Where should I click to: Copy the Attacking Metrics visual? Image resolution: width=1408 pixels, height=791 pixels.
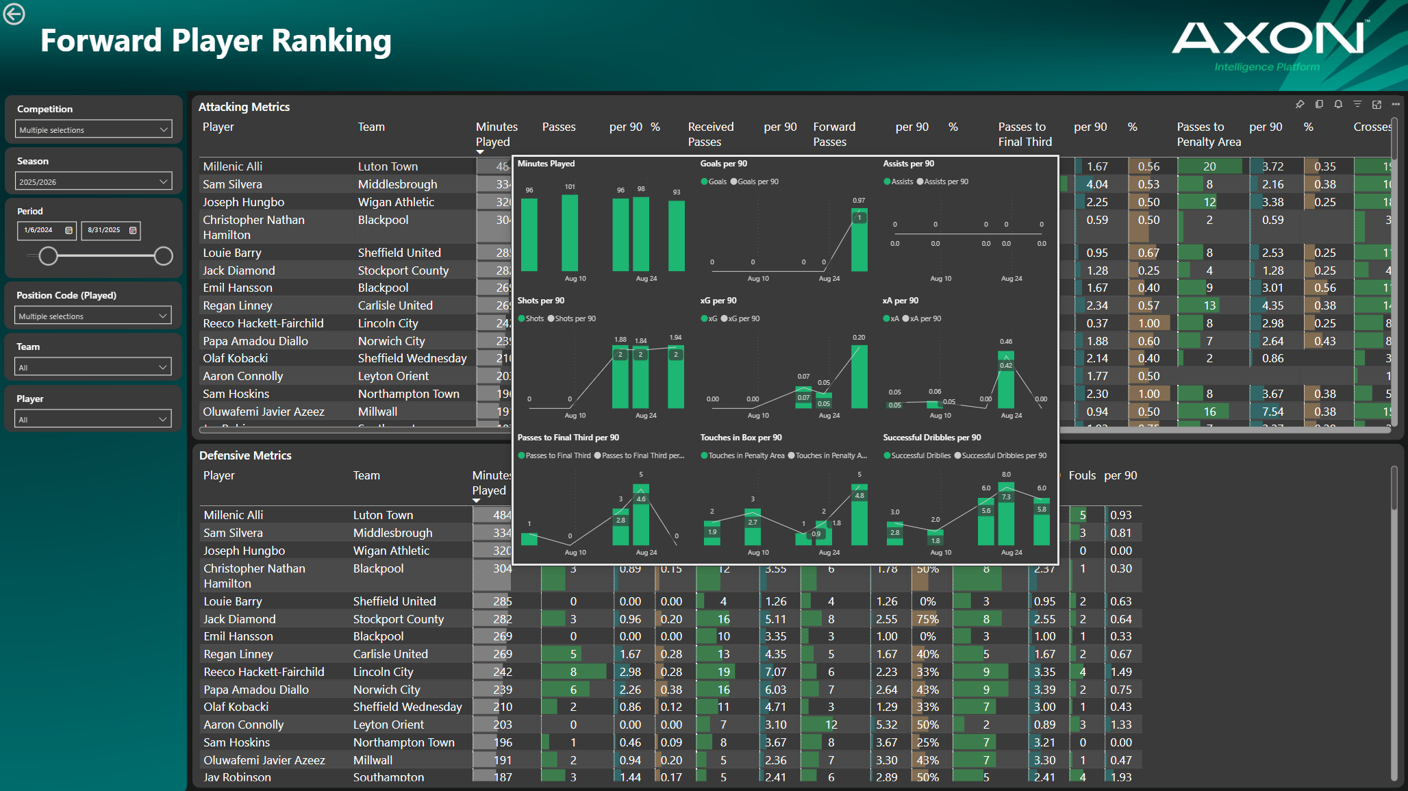pos(1319,104)
